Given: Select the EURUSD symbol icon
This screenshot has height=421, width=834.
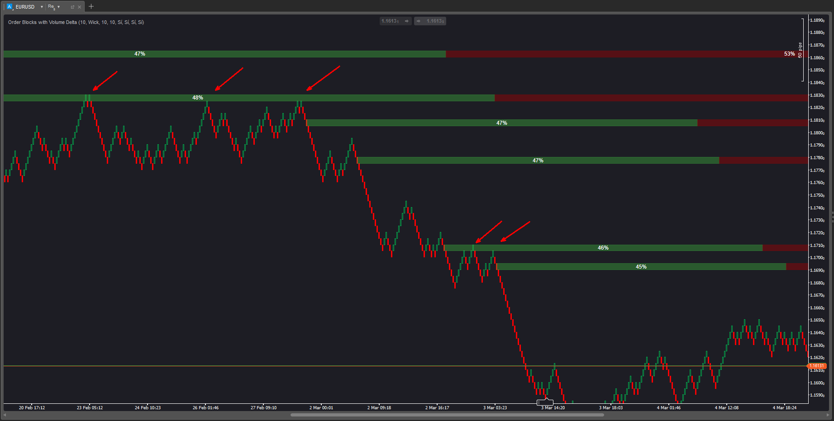Looking at the screenshot, I should [9, 6].
